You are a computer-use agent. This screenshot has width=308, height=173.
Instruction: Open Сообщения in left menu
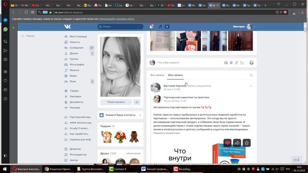pos(77,48)
